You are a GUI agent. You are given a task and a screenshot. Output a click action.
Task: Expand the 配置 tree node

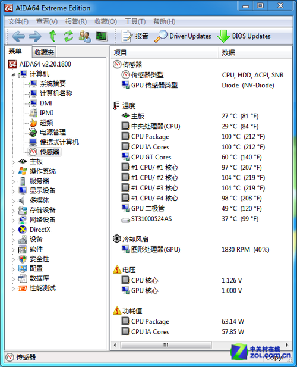click(x=13, y=269)
